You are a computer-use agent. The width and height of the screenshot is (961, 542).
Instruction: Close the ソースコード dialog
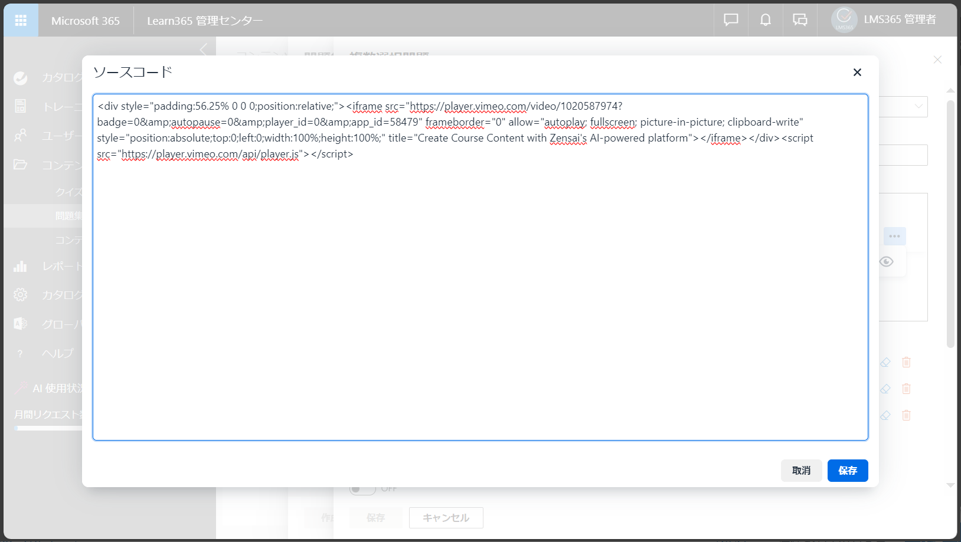[857, 72]
